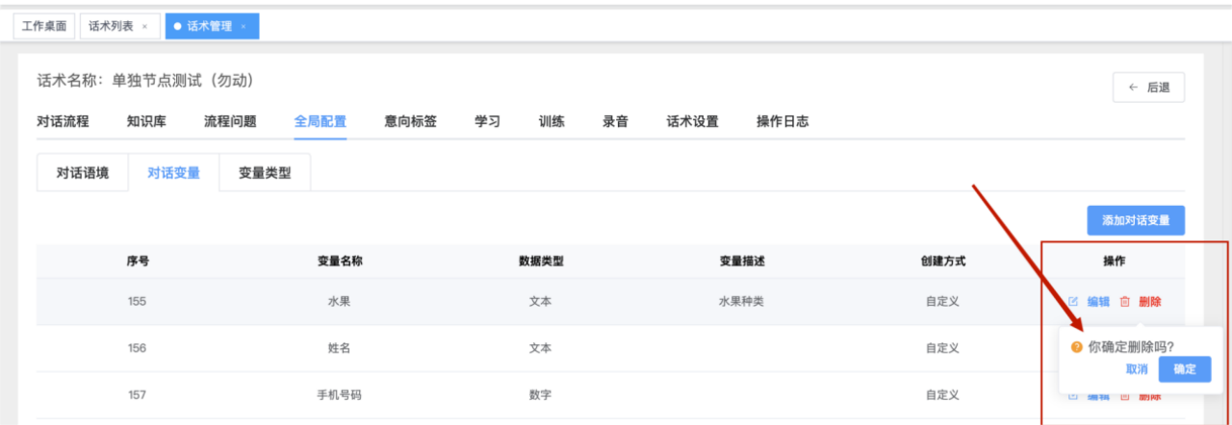Confirm deletion with the 确定 button
The height and width of the screenshot is (425, 1232).
1184,369
